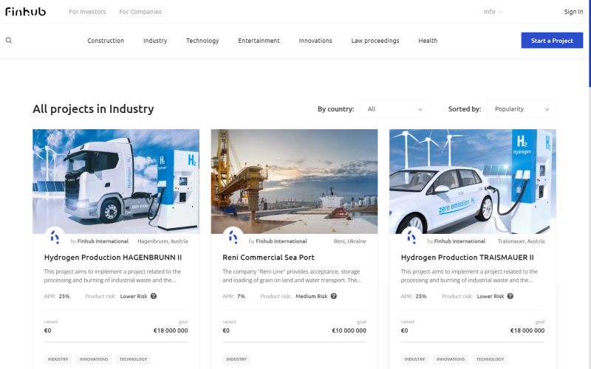Image resolution: width=591 pixels, height=369 pixels.
Task: Select the Construction category
Action: coord(106,41)
